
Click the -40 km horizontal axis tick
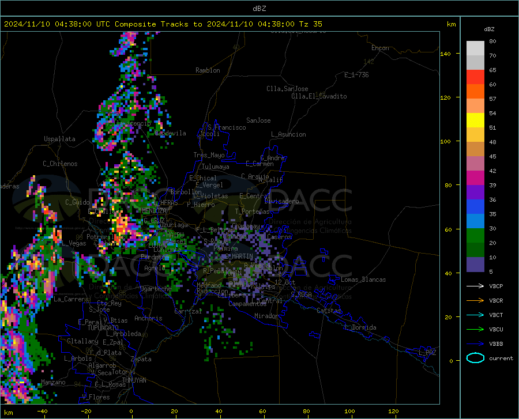(42, 411)
